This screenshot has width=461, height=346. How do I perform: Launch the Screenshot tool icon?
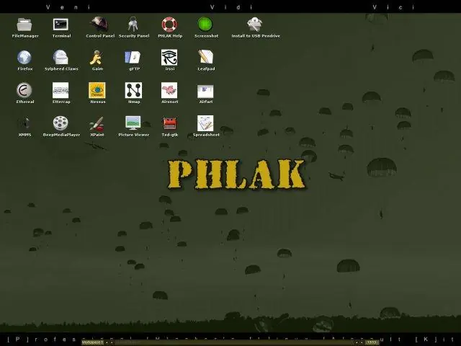tap(205, 25)
